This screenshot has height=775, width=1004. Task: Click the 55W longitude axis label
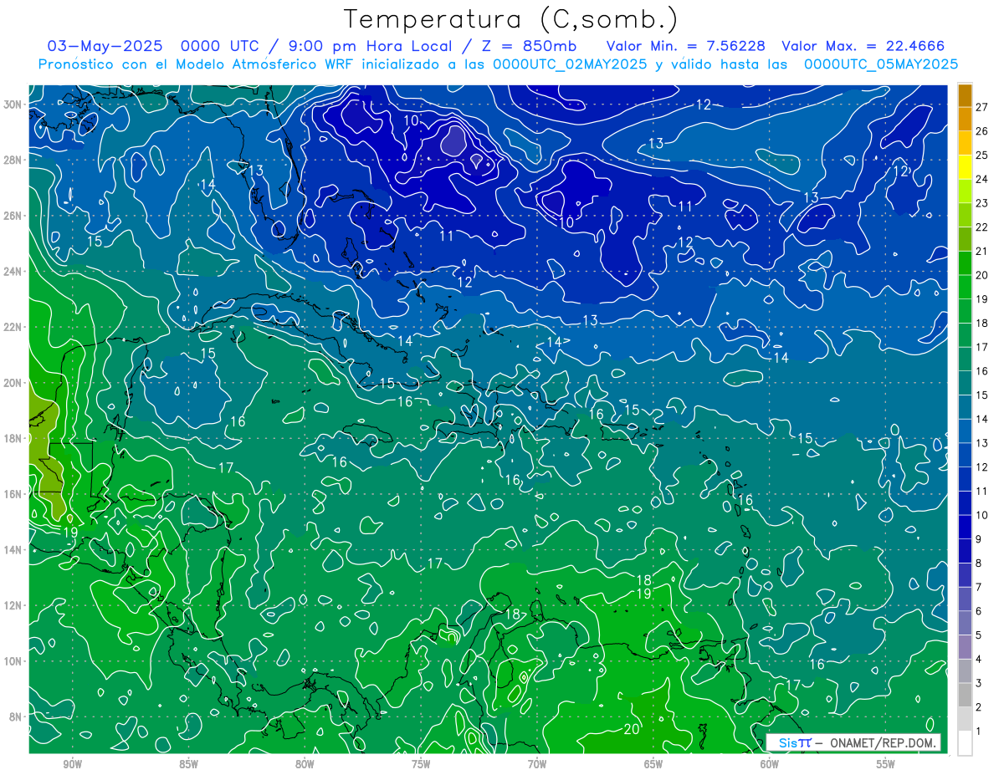point(886,765)
